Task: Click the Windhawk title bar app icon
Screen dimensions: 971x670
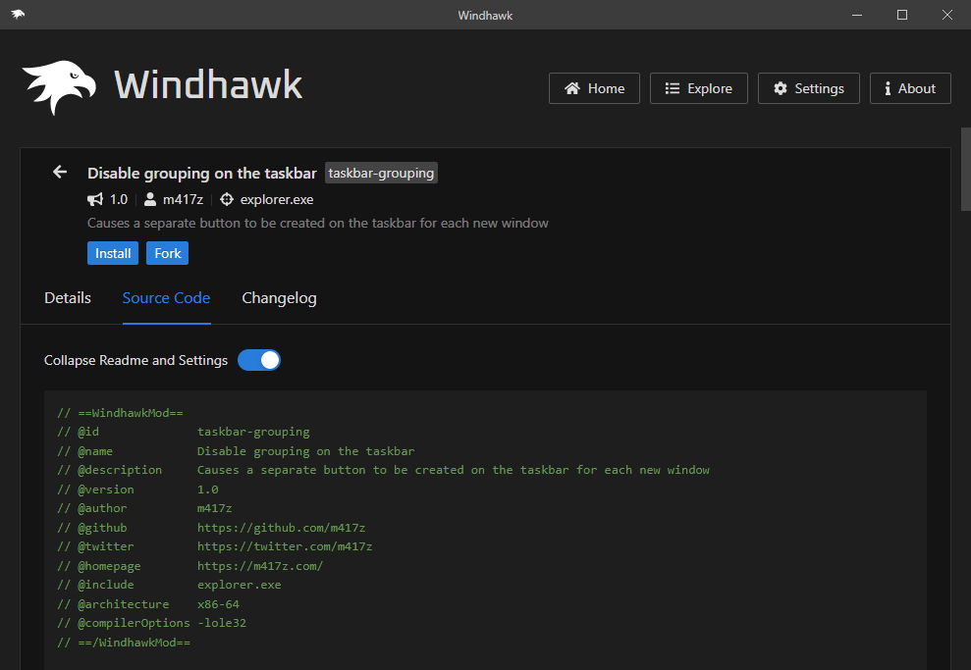Action: pos(18,15)
